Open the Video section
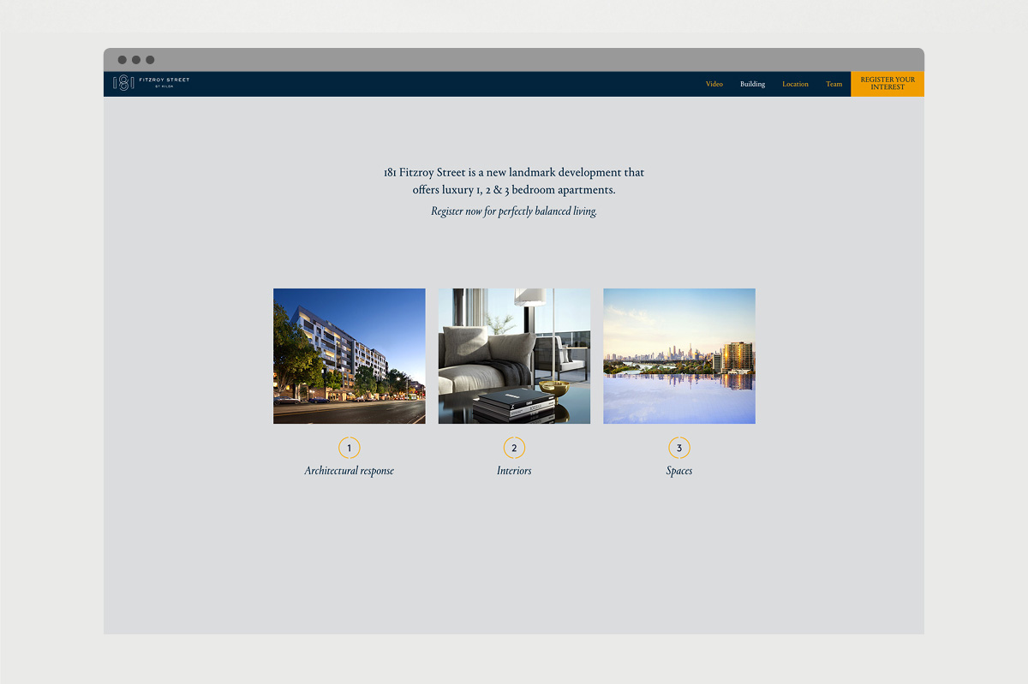 [x=714, y=84]
